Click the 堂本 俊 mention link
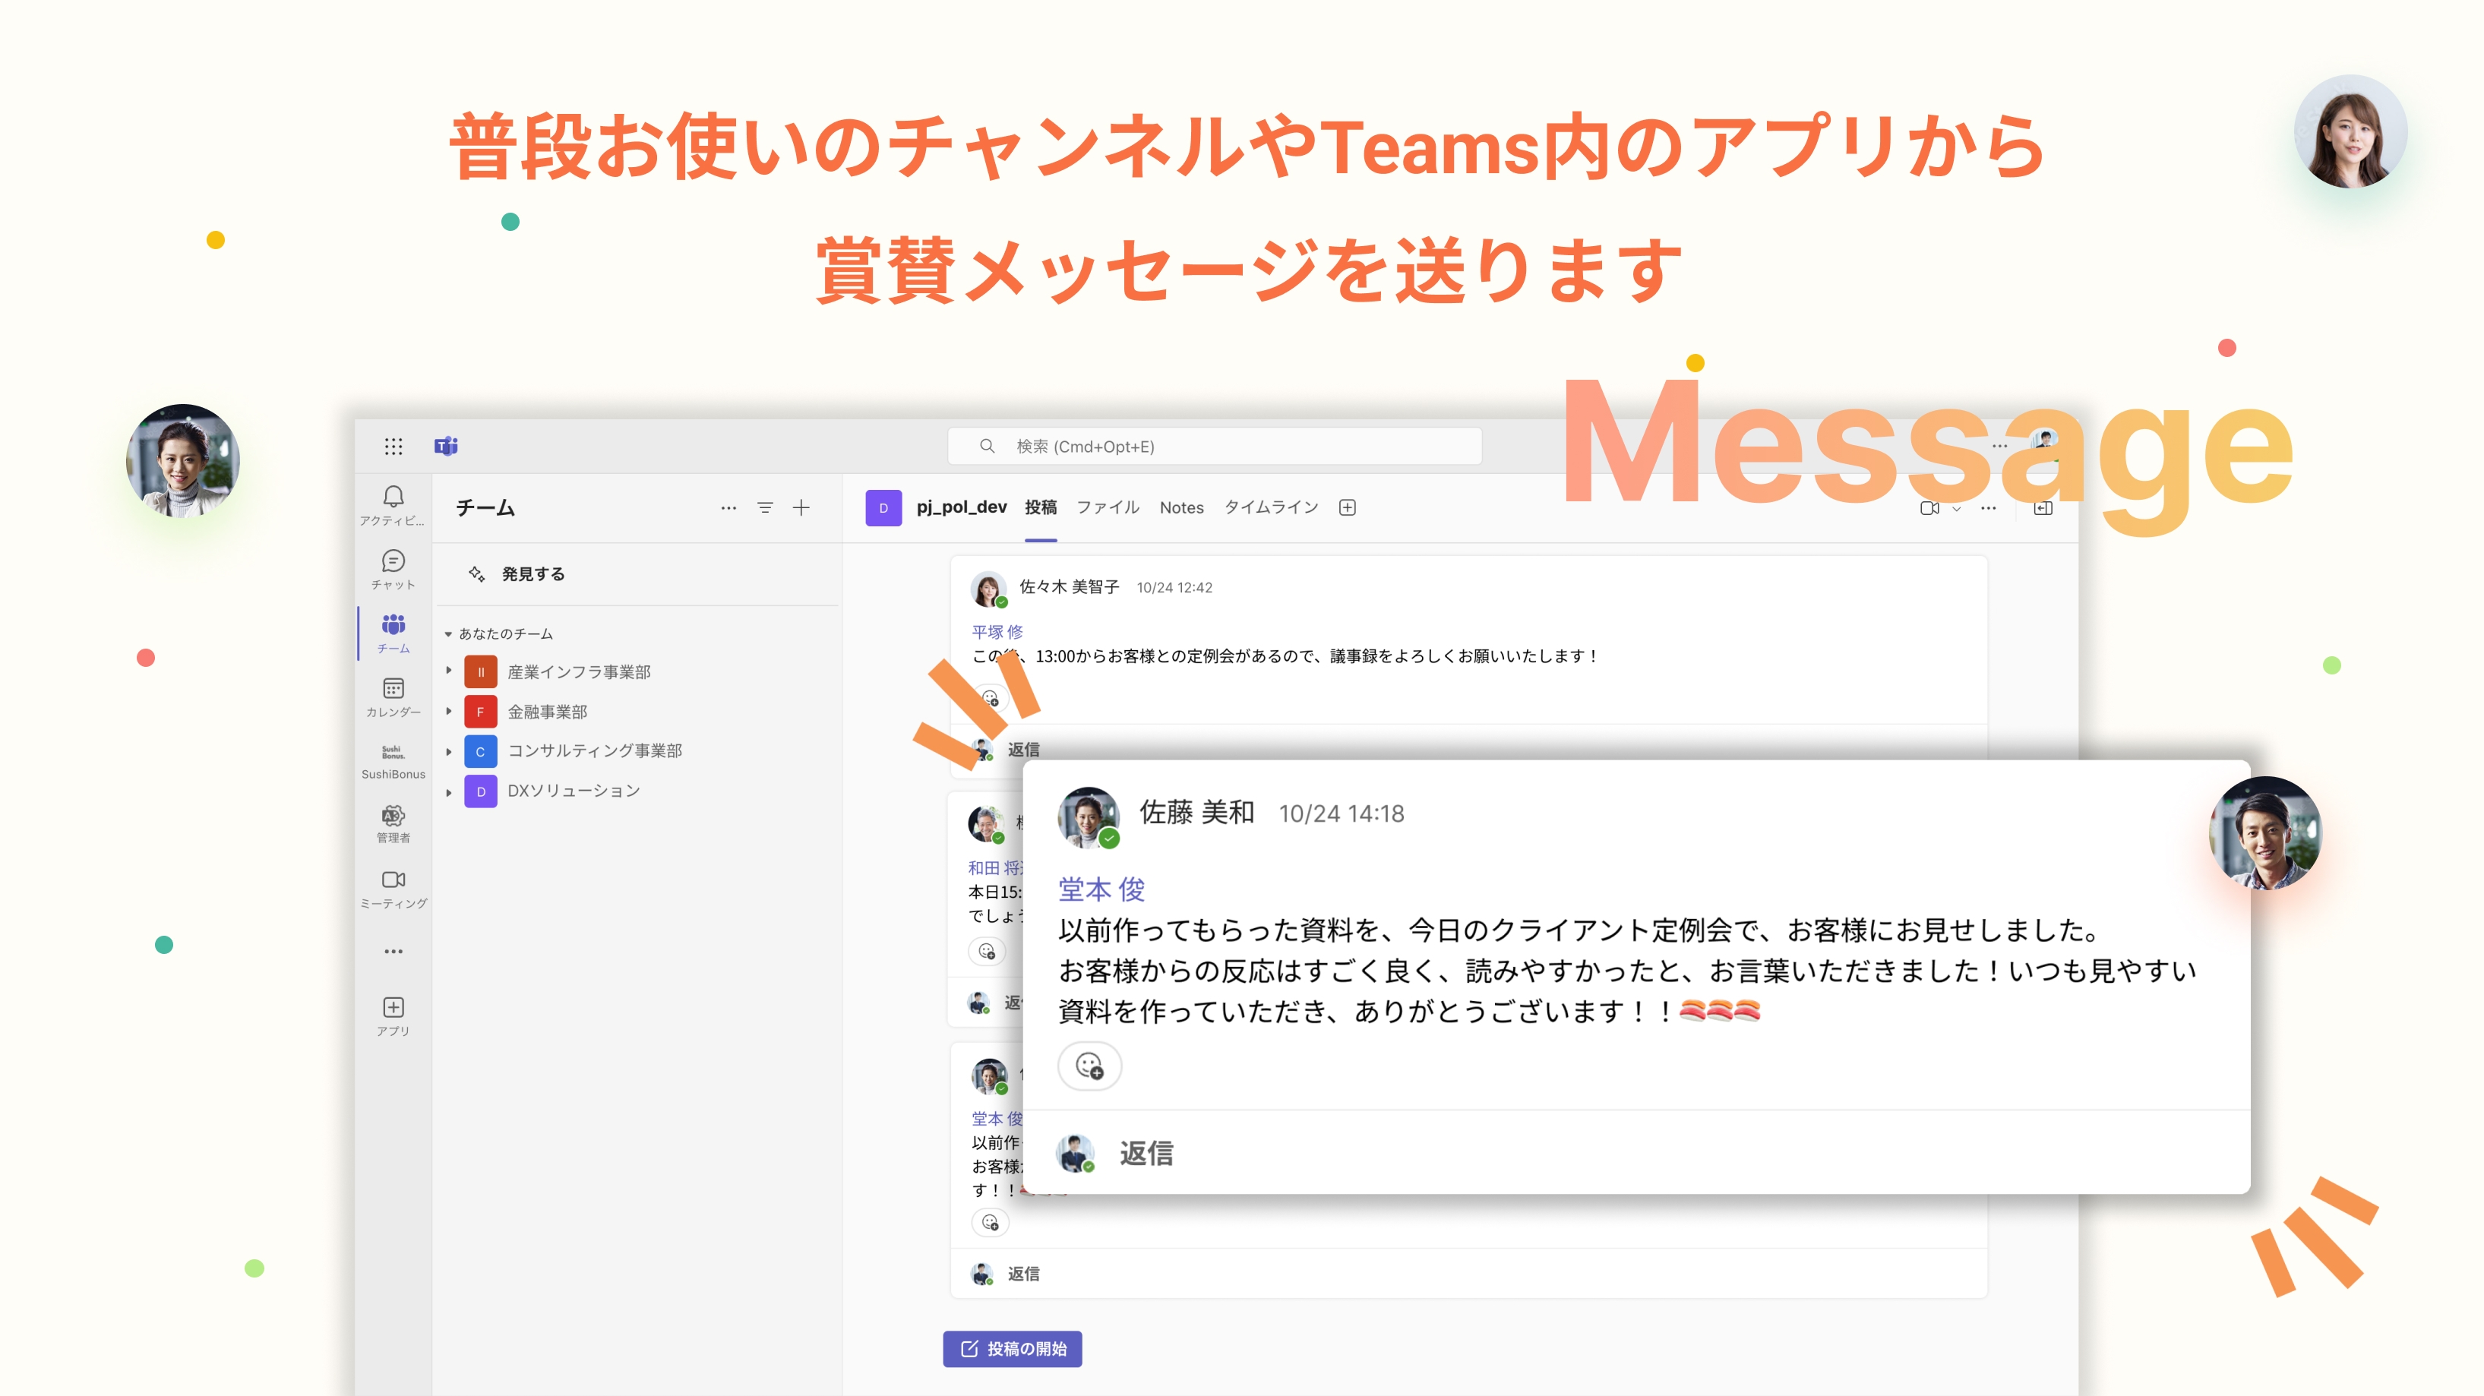 pyautogui.click(x=1101, y=889)
